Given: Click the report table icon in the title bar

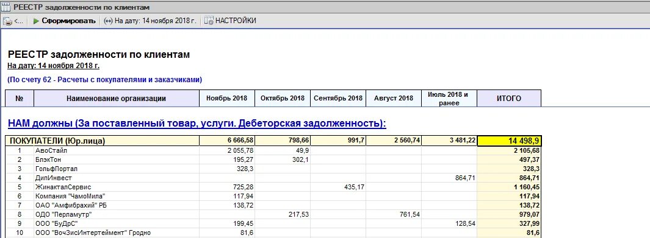Looking at the screenshot, I should [x=6, y=7].
